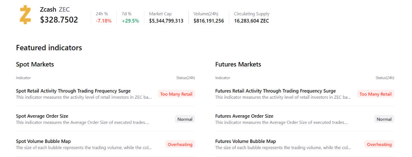This screenshot has height=157, width=412.
Task: Click the Volume(24h) figure
Action: [x=209, y=21]
